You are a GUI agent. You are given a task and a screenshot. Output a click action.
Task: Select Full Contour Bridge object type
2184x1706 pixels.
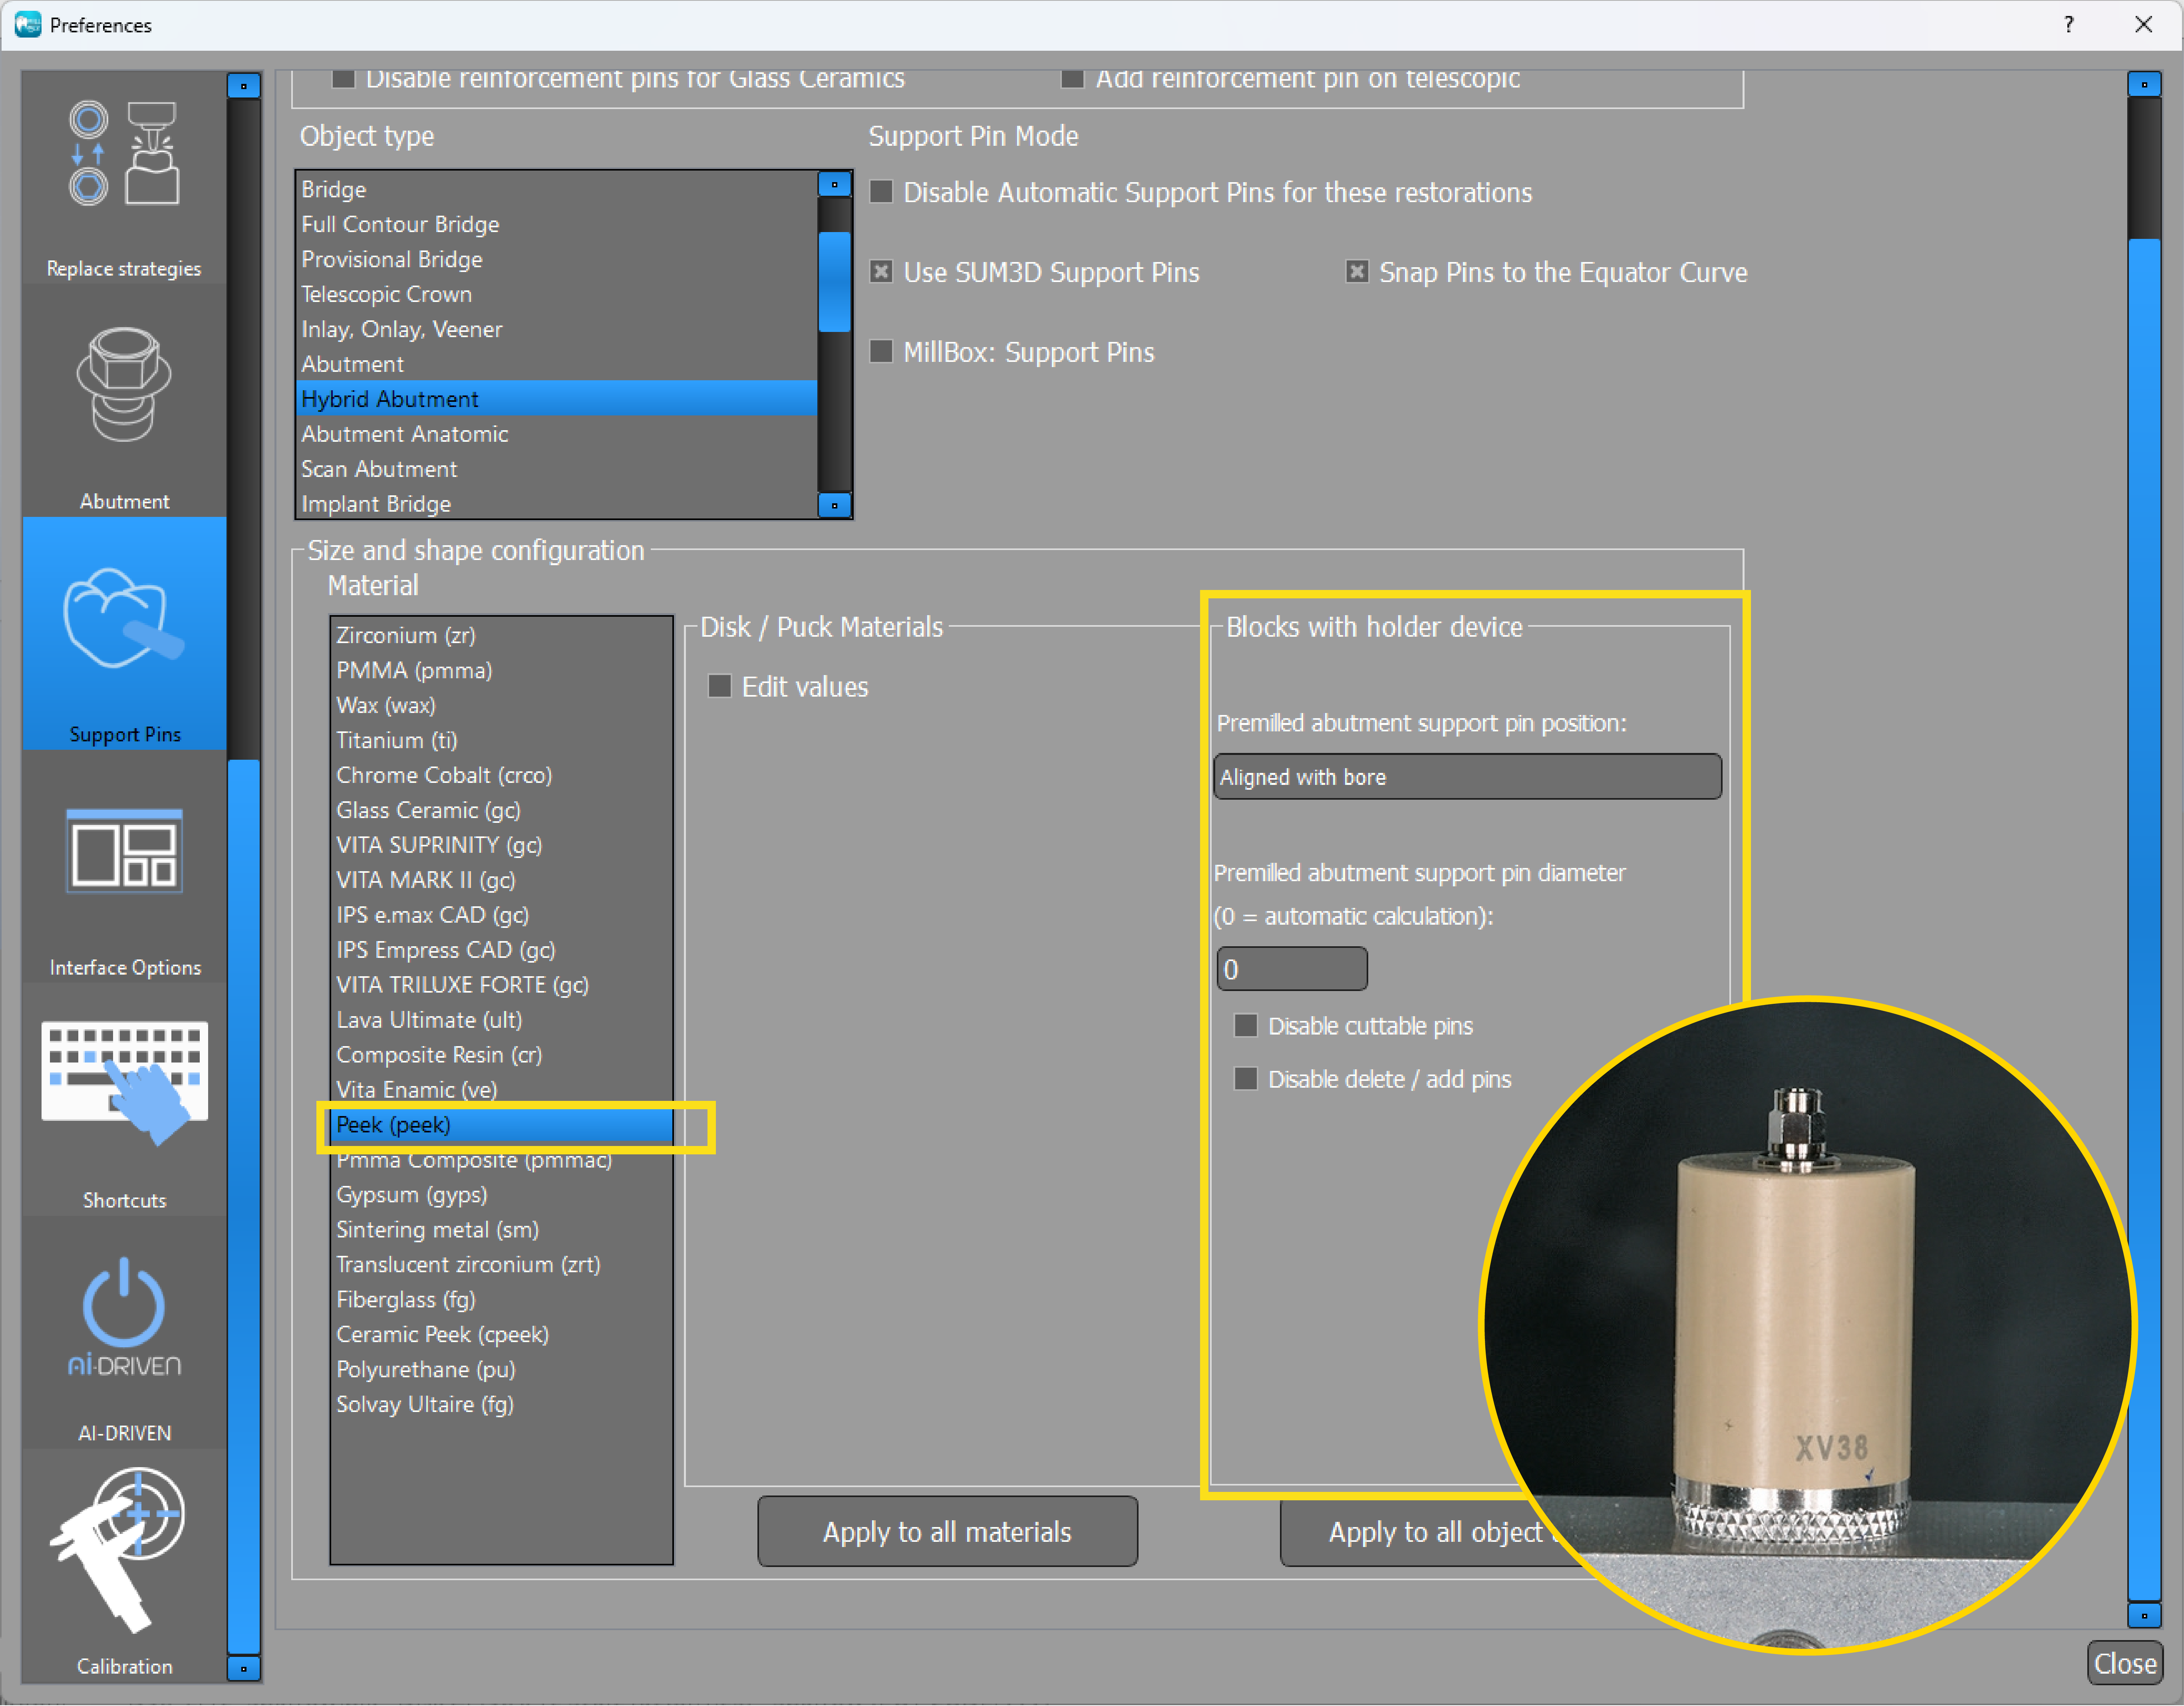coord(557,224)
